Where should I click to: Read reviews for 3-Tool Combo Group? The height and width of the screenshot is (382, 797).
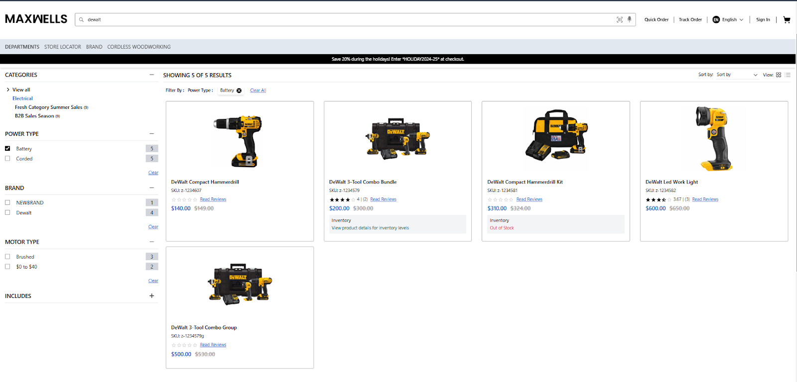(x=213, y=345)
